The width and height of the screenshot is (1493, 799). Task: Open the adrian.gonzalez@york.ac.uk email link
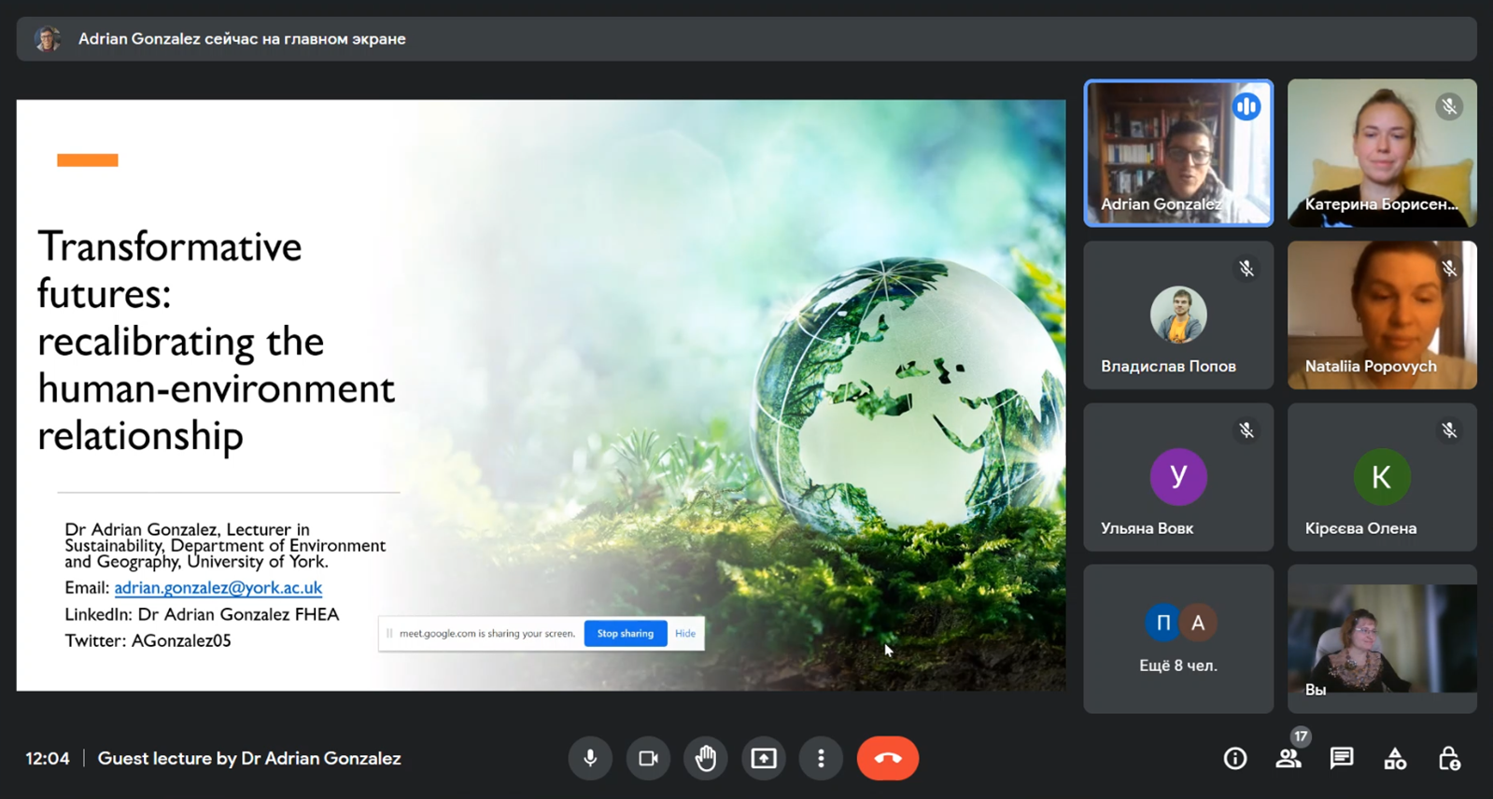click(x=218, y=587)
